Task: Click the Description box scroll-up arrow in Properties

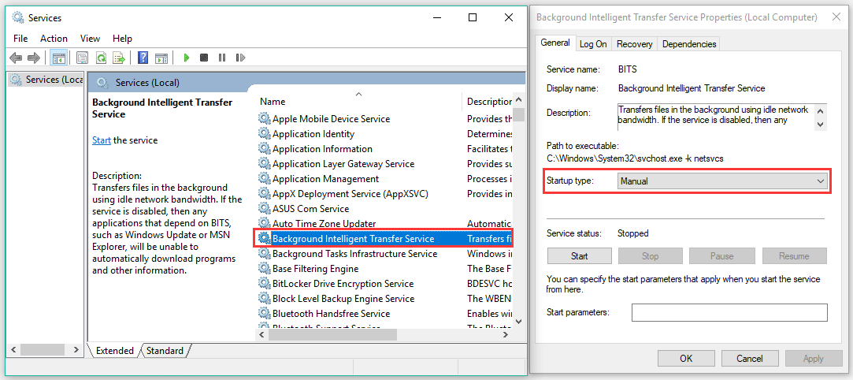Action: click(821, 110)
